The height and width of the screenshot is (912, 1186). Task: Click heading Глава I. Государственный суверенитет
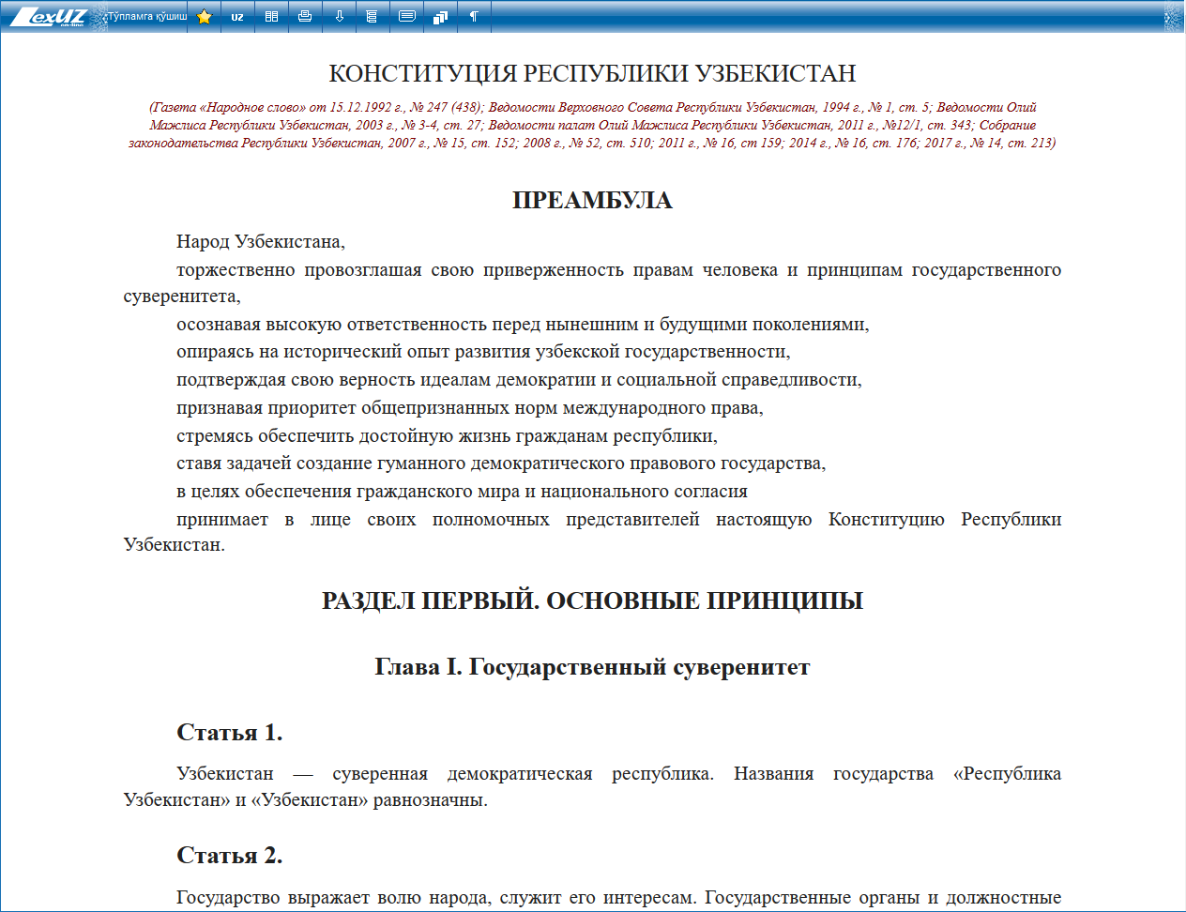coord(592,667)
